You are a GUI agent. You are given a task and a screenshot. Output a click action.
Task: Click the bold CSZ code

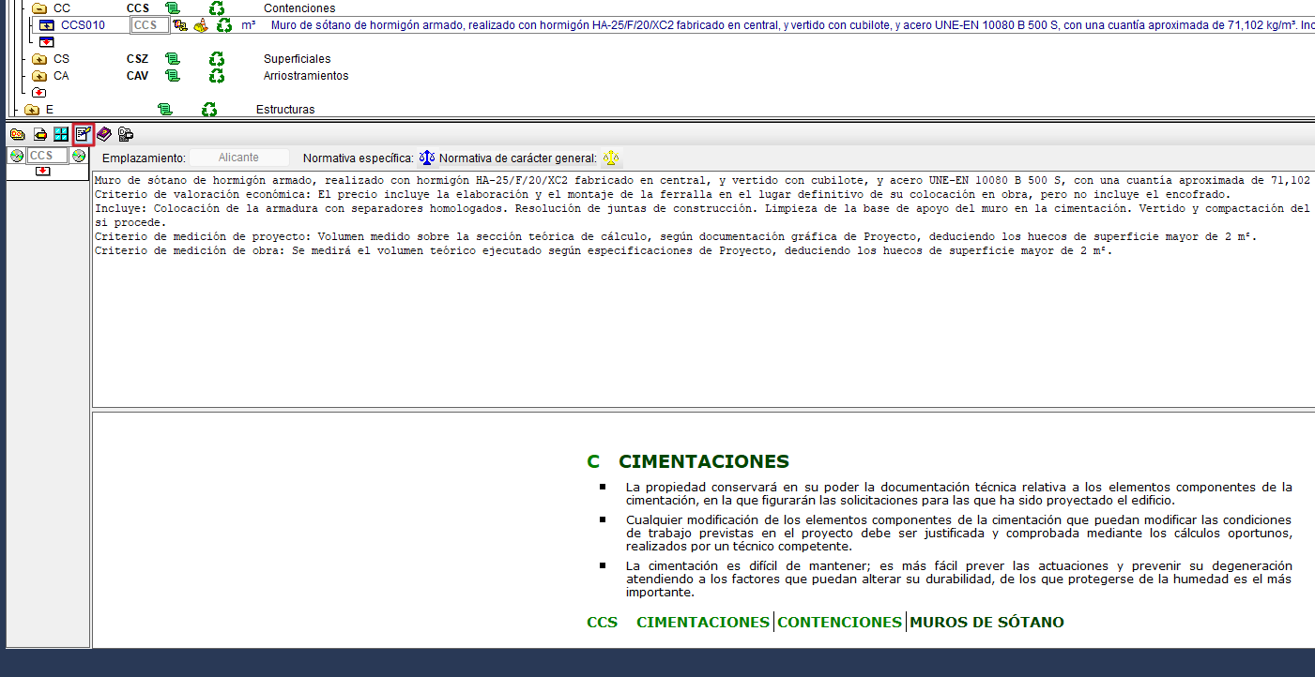point(138,59)
